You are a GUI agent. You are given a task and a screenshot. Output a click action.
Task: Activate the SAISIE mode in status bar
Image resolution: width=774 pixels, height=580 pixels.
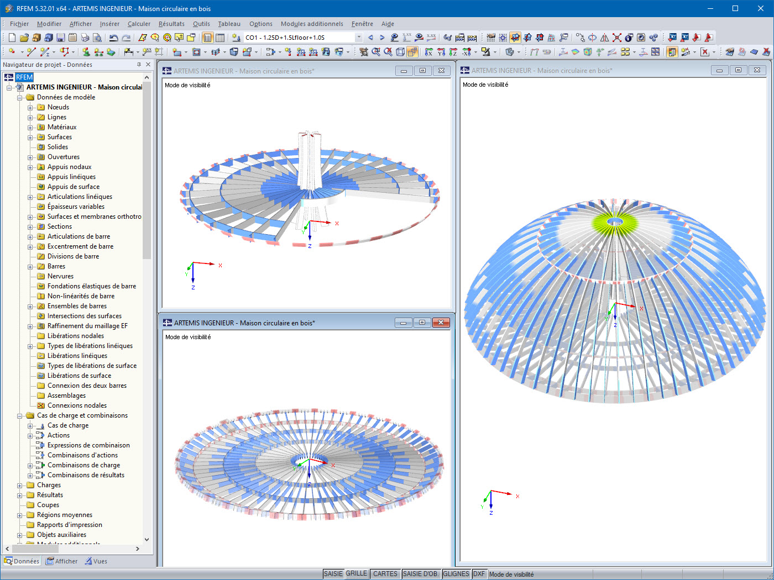333,574
